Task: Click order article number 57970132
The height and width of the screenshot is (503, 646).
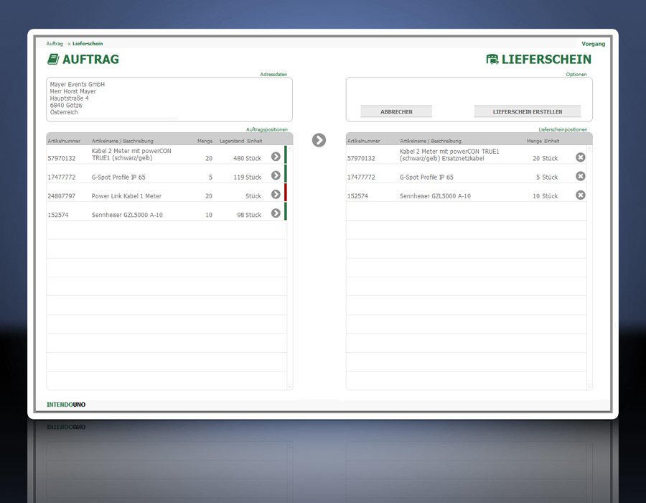Action: tap(62, 158)
